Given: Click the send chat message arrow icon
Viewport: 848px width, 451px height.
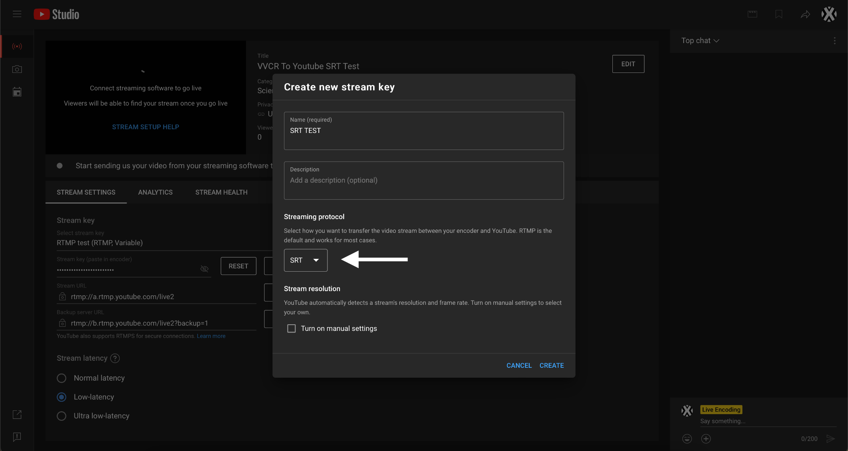Looking at the screenshot, I should (831, 439).
